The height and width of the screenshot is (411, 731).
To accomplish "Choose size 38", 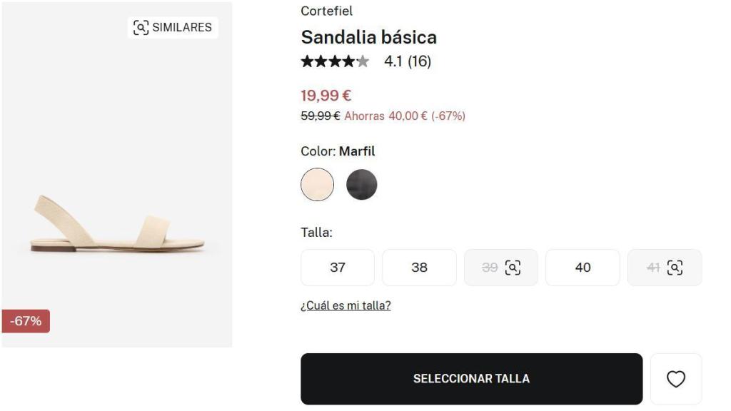I will click(419, 267).
